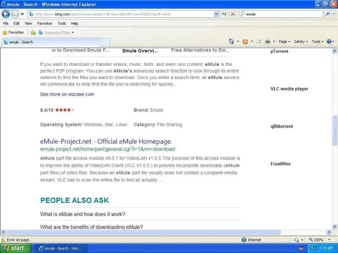Select the Emule Overview tab
Screen dimensions: 338x253
(140, 51)
